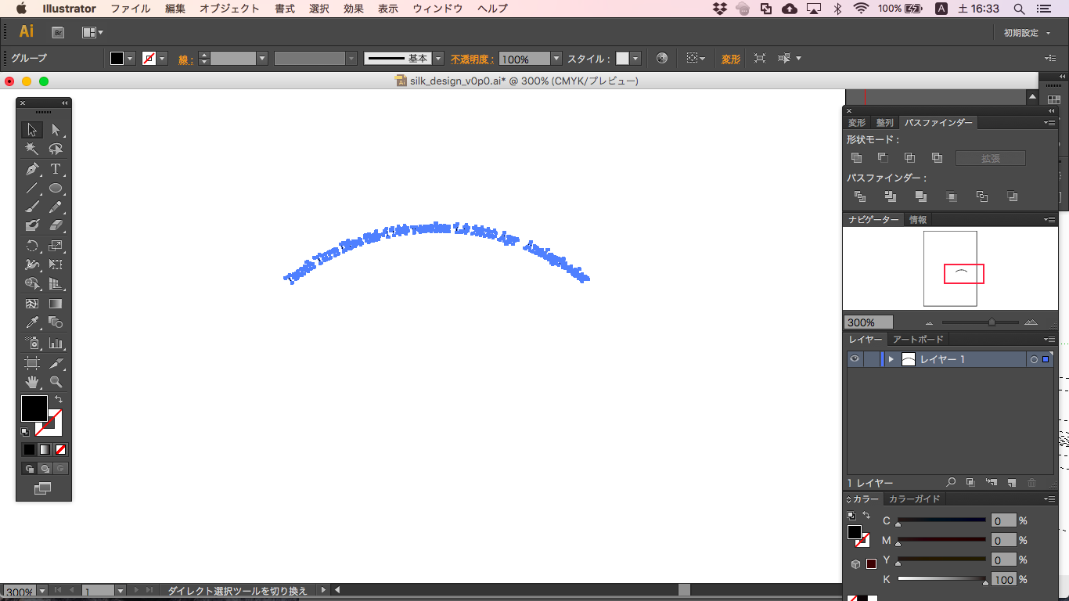Screen dimensions: 1069x601
Task: Click the K color slider track
Action: (x=941, y=579)
